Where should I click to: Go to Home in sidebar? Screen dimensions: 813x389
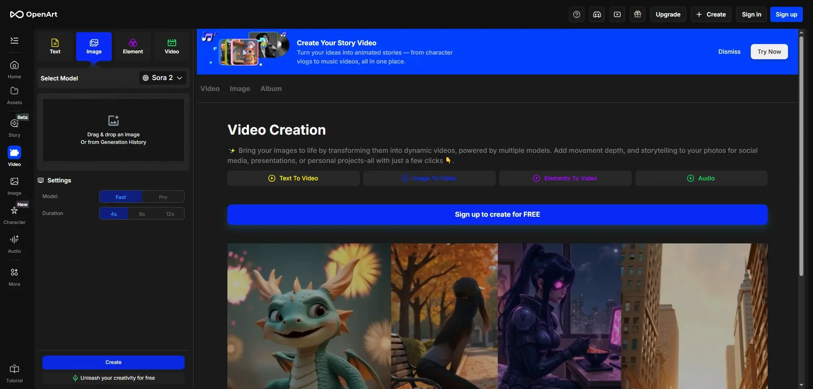(14, 69)
